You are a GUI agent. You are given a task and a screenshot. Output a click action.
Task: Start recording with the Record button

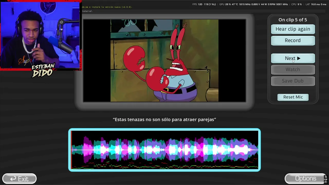tap(293, 40)
